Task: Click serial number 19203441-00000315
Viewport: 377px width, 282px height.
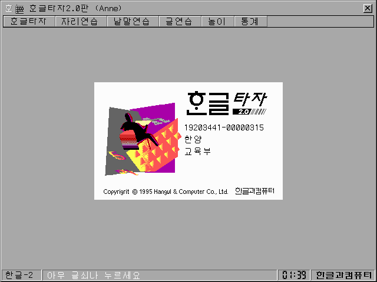Action: pos(224,127)
